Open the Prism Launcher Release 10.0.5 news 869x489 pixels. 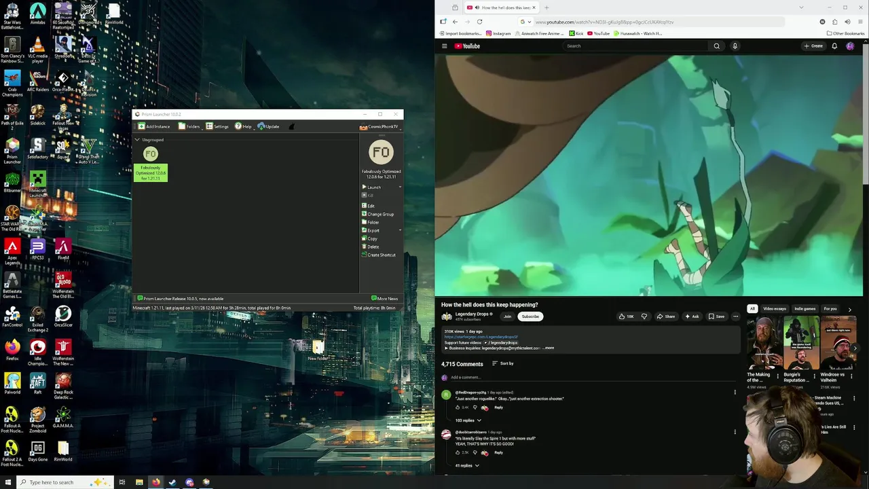(181, 299)
